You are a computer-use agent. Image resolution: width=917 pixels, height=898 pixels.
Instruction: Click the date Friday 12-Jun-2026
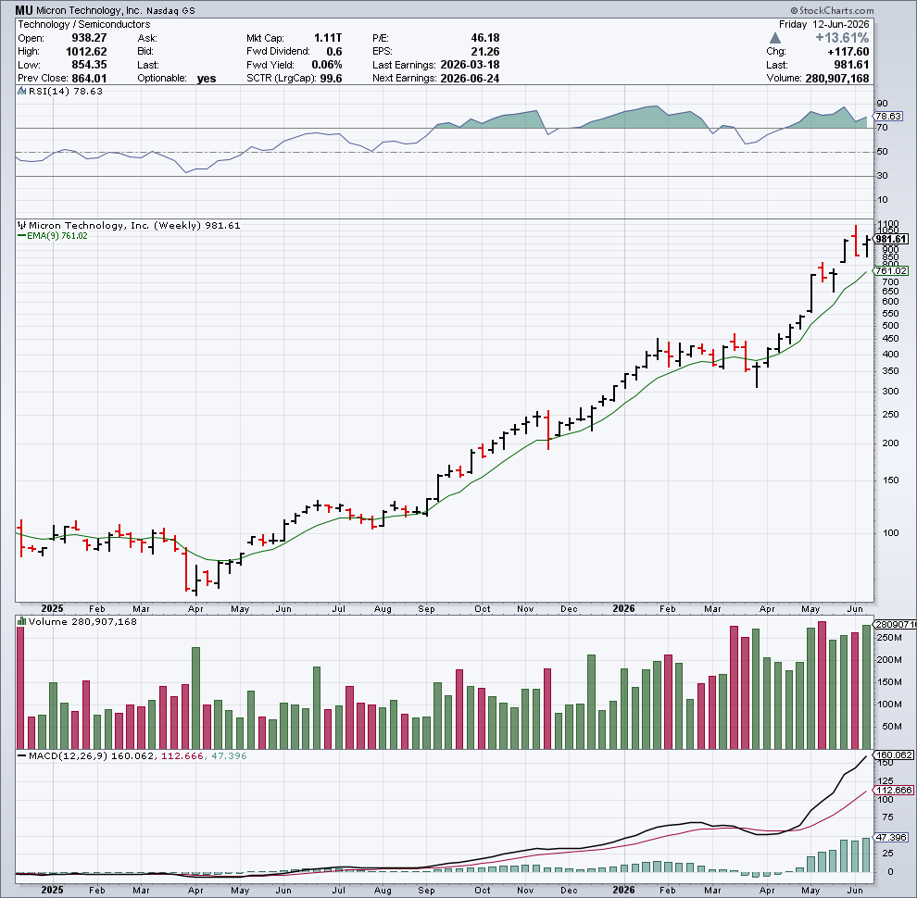pyautogui.click(x=823, y=24)
